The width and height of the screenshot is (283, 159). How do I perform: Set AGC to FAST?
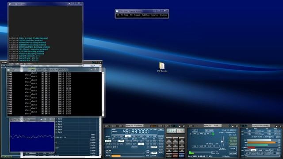coord(154,153)
